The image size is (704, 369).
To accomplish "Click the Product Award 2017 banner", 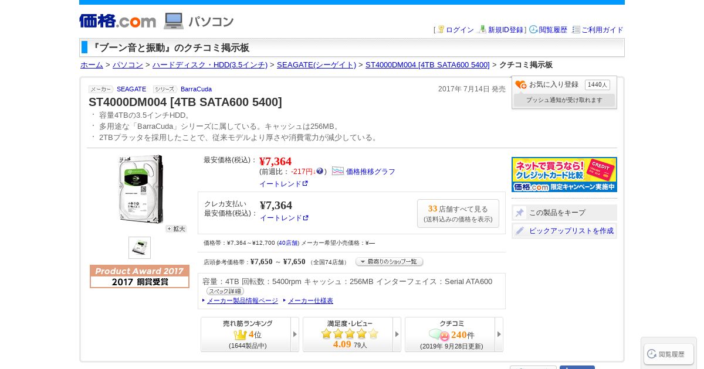I will click(x=140, y=276).
